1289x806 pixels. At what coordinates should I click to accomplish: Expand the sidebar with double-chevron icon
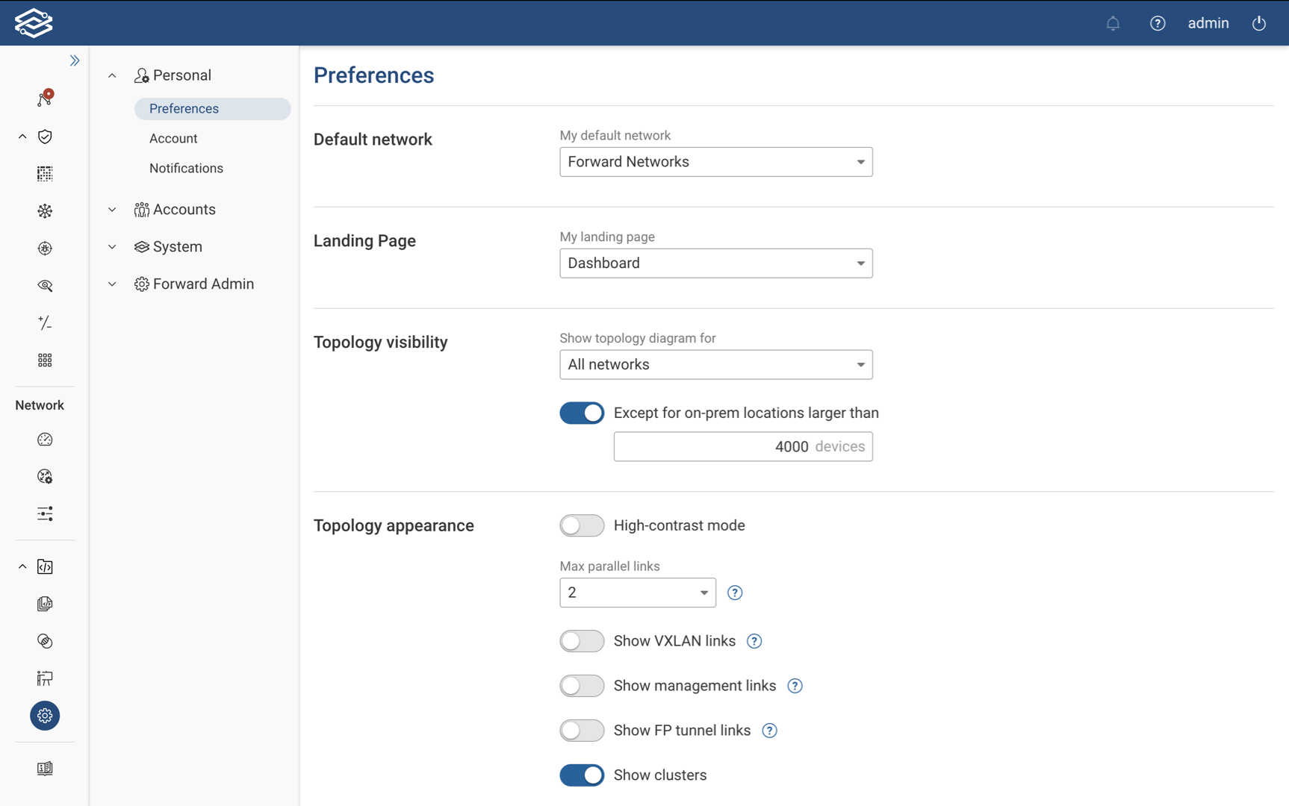pos(75,60)
